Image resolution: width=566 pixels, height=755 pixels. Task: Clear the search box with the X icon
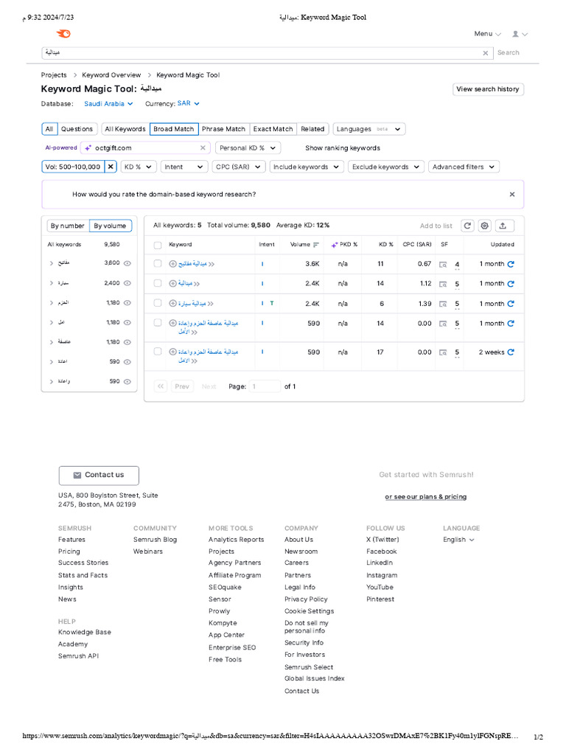[x=485, y=53]
